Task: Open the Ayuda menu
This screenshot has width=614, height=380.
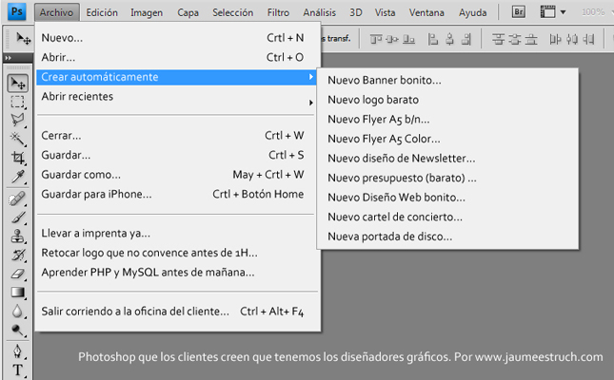Action: (x=473, y=12)
